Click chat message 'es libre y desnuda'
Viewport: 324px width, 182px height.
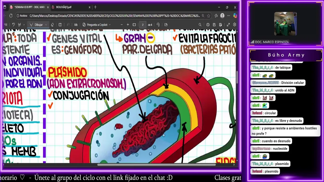[277, 121]
